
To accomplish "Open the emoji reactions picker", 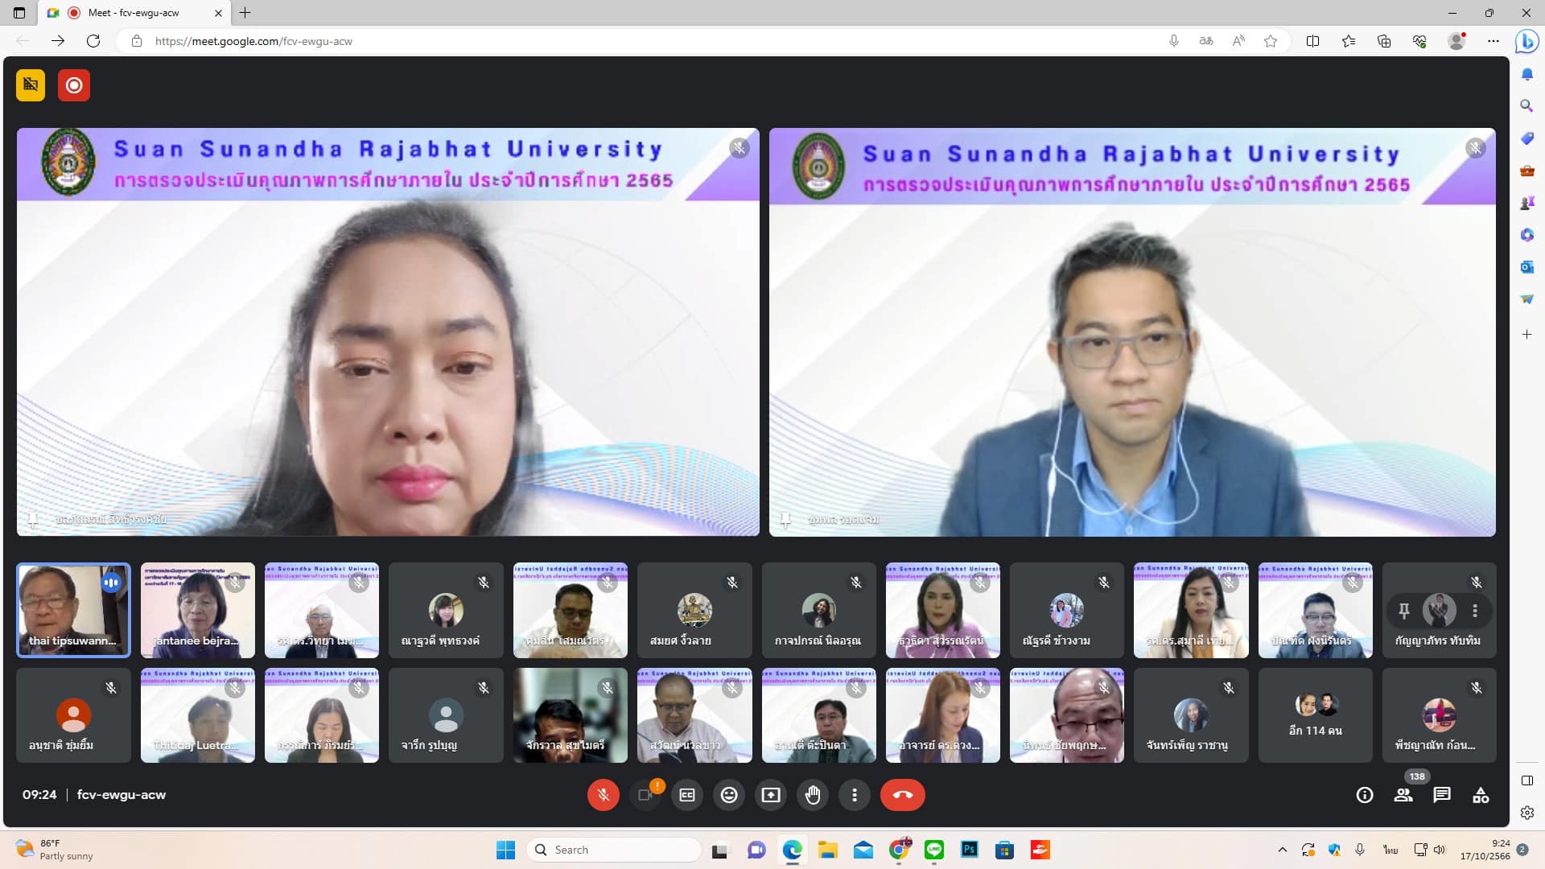I will coord(729,795).
